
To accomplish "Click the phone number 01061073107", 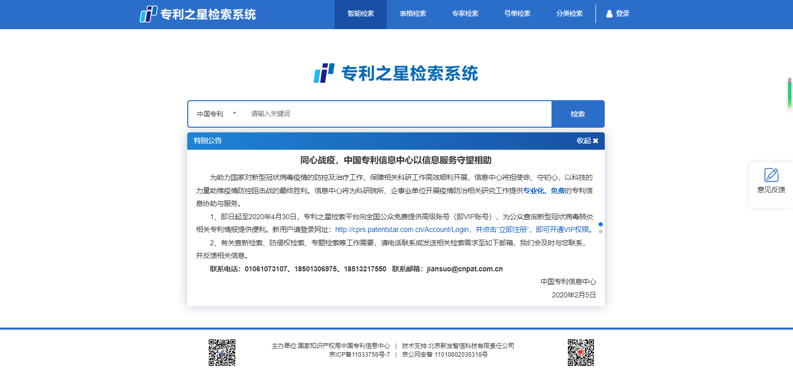I will coord(266,269).
